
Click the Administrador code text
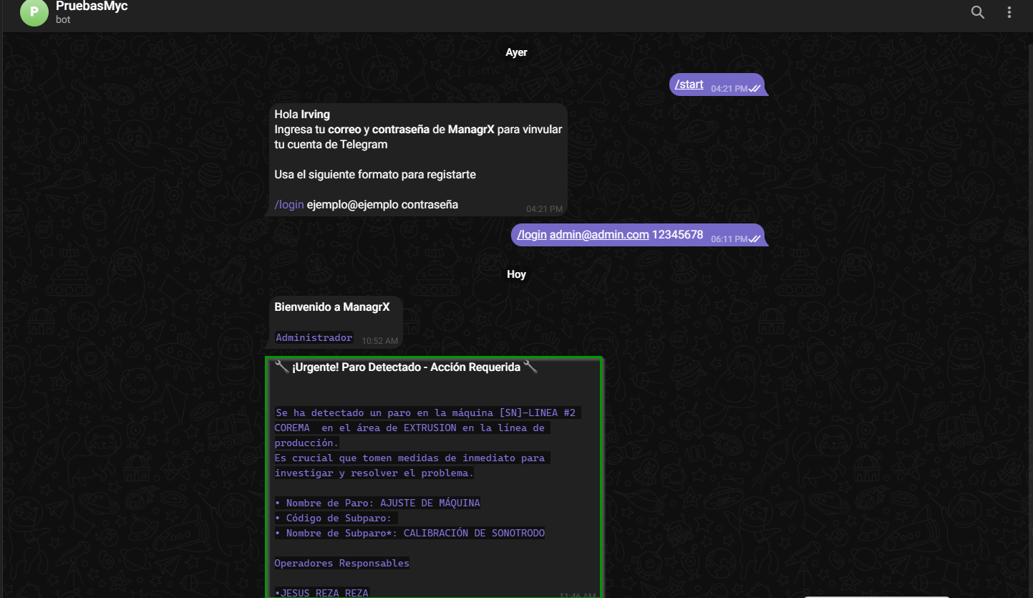click(x=314, y=337)
